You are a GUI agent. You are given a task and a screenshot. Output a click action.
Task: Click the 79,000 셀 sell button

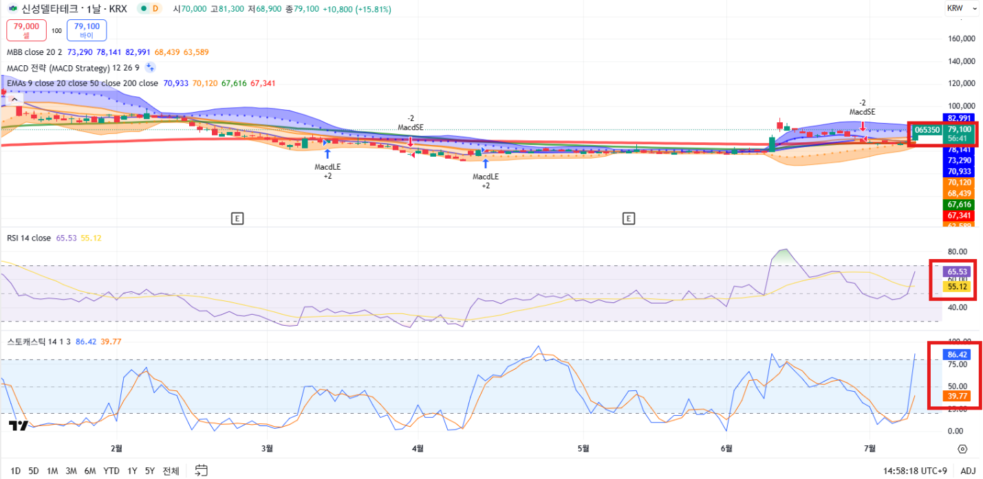pos(26,30)
